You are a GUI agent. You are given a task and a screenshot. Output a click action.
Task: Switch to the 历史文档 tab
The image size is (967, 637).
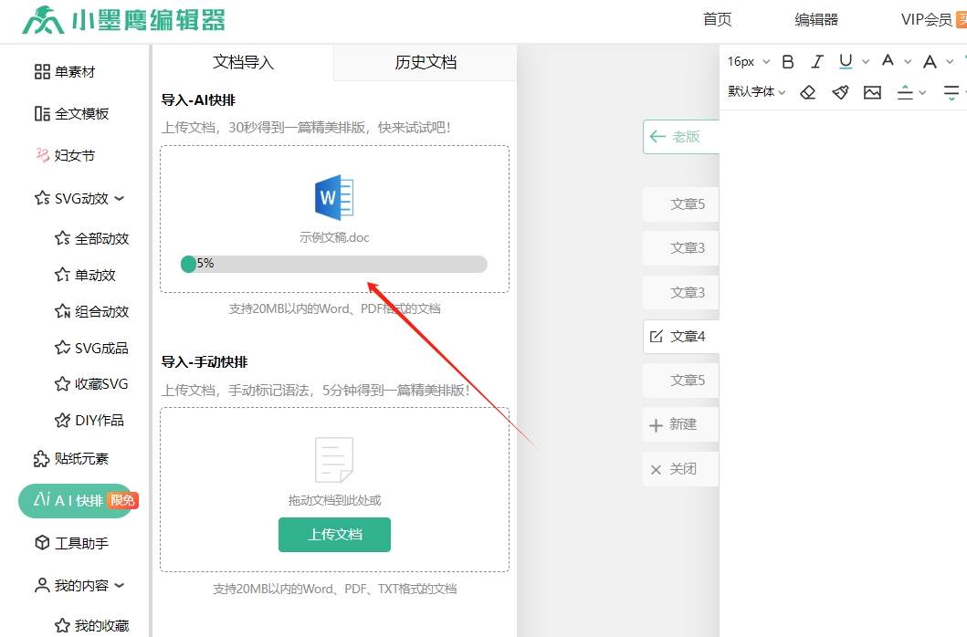tap(426, 63)
